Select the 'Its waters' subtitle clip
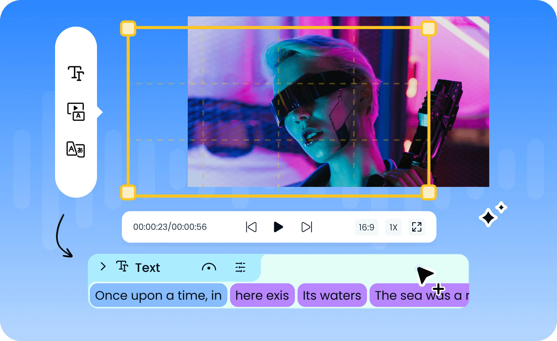Viewport: 557px width, 341px height. [332, 295]
